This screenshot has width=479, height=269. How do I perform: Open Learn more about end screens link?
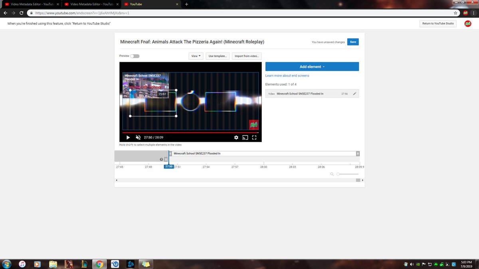287,76
